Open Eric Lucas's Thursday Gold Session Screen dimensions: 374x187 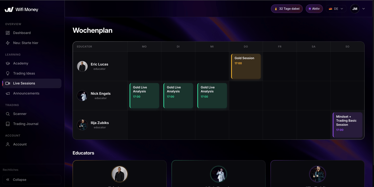tap(246, 67)
